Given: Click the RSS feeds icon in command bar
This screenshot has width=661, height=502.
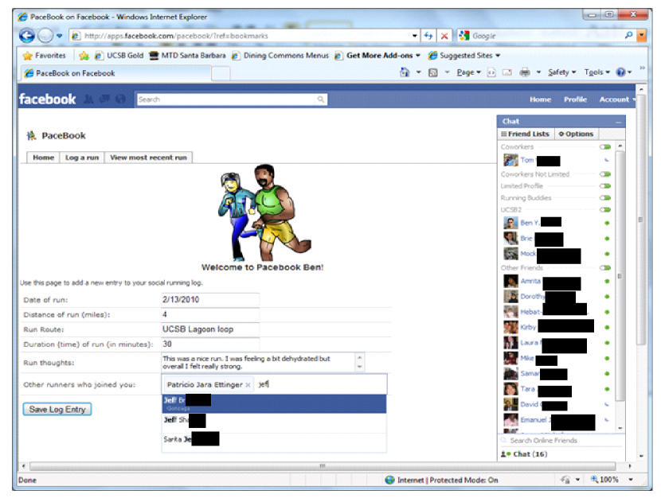Looking at the screenshot, I should click(432, 72).
